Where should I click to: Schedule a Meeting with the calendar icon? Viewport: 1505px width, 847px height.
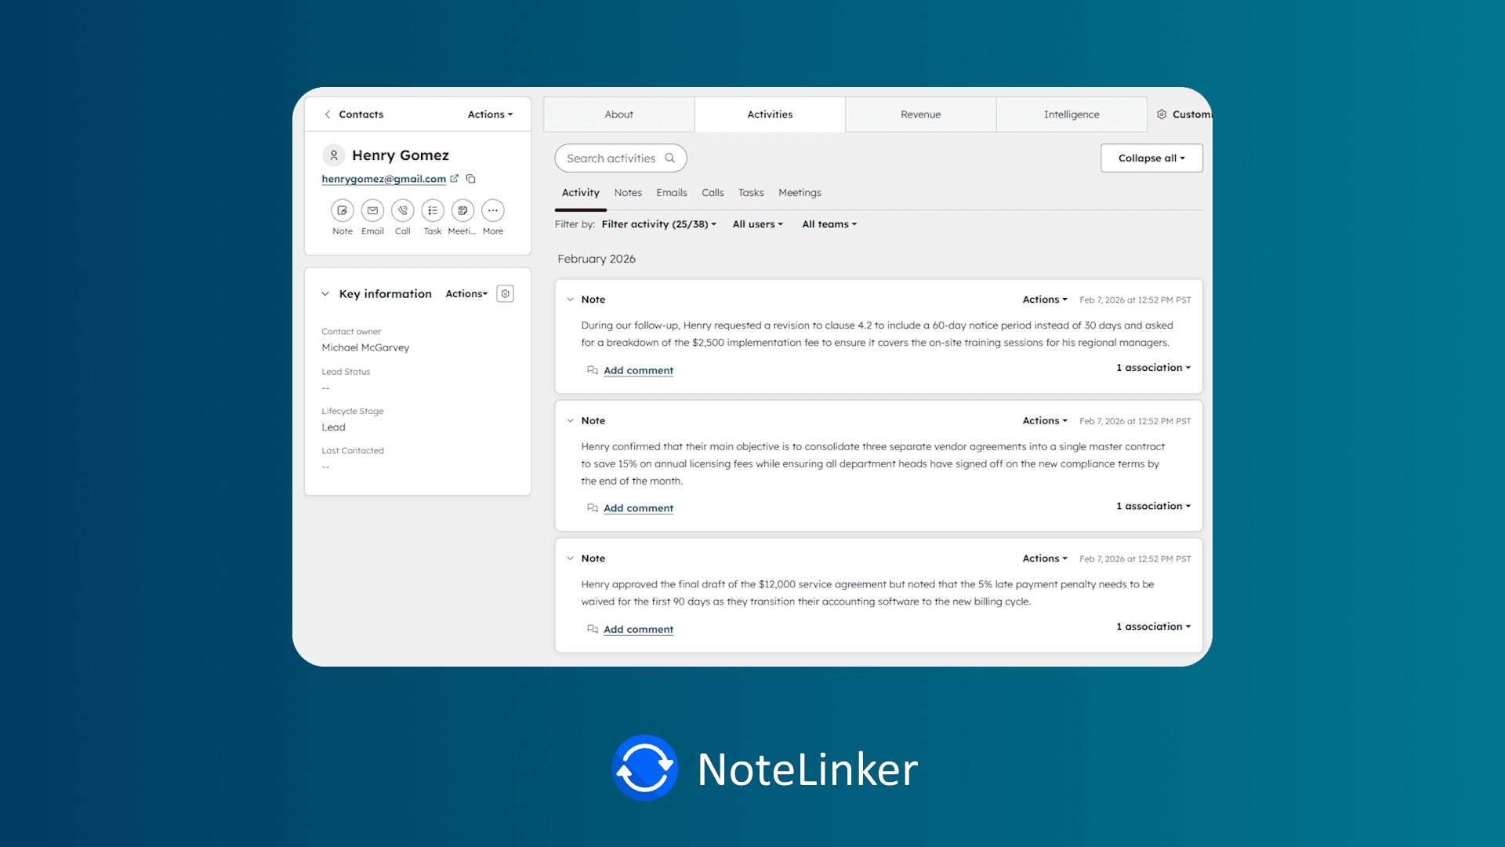[x=462, y=210]
